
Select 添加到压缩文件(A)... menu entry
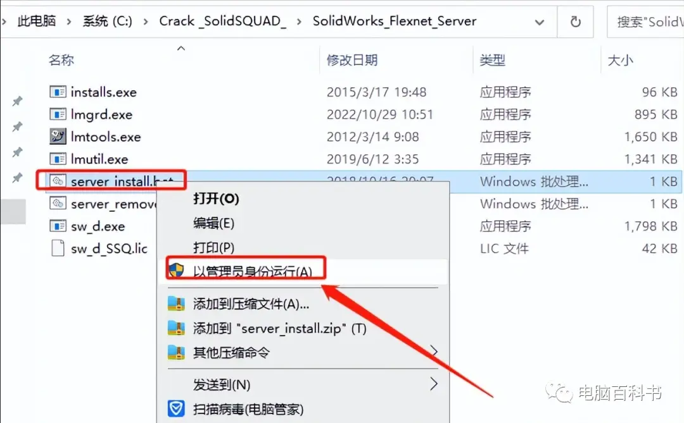251,303
